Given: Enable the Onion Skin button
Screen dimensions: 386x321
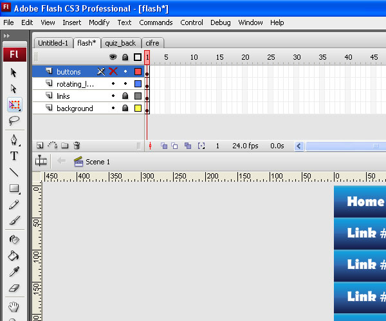Looking at the screenshot, I should coord(164,146).
